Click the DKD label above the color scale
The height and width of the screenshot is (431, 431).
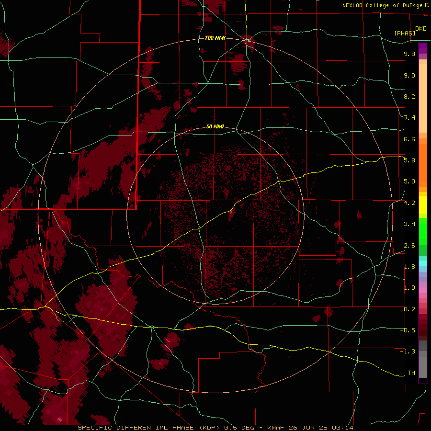coord(421,29)
